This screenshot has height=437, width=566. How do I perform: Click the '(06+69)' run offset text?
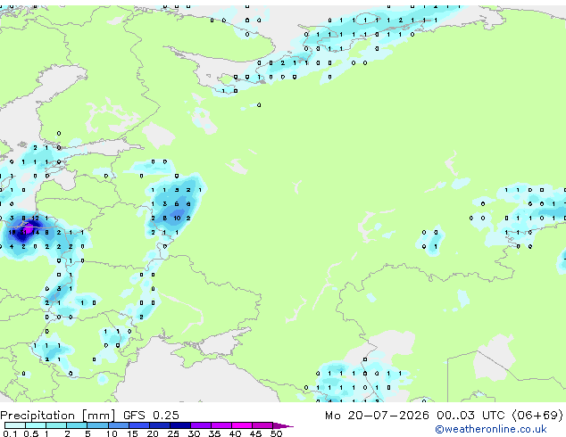[537, 416]
